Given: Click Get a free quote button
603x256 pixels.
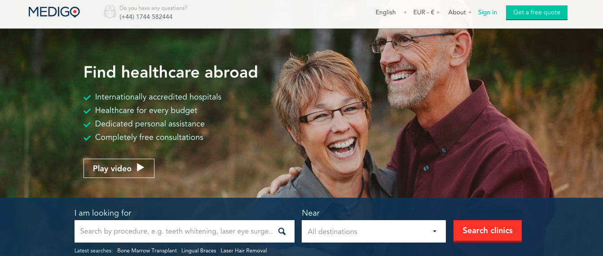Looking at the screenshot, I should (537, 13).
